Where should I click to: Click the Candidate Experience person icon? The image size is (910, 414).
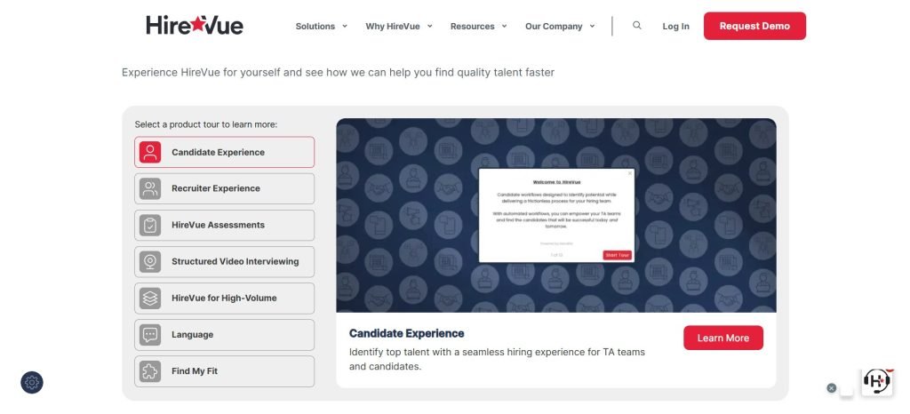[x=150, y=153]
